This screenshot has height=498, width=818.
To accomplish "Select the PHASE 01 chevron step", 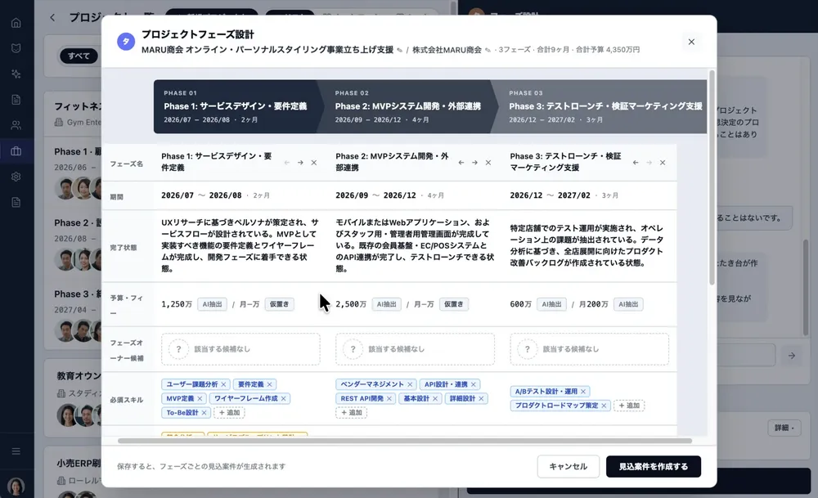I will pyautogui.click(x=237, y=106).
